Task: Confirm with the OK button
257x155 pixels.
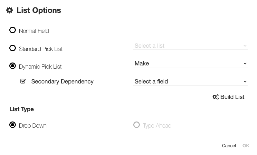Action: click(246, 146)
